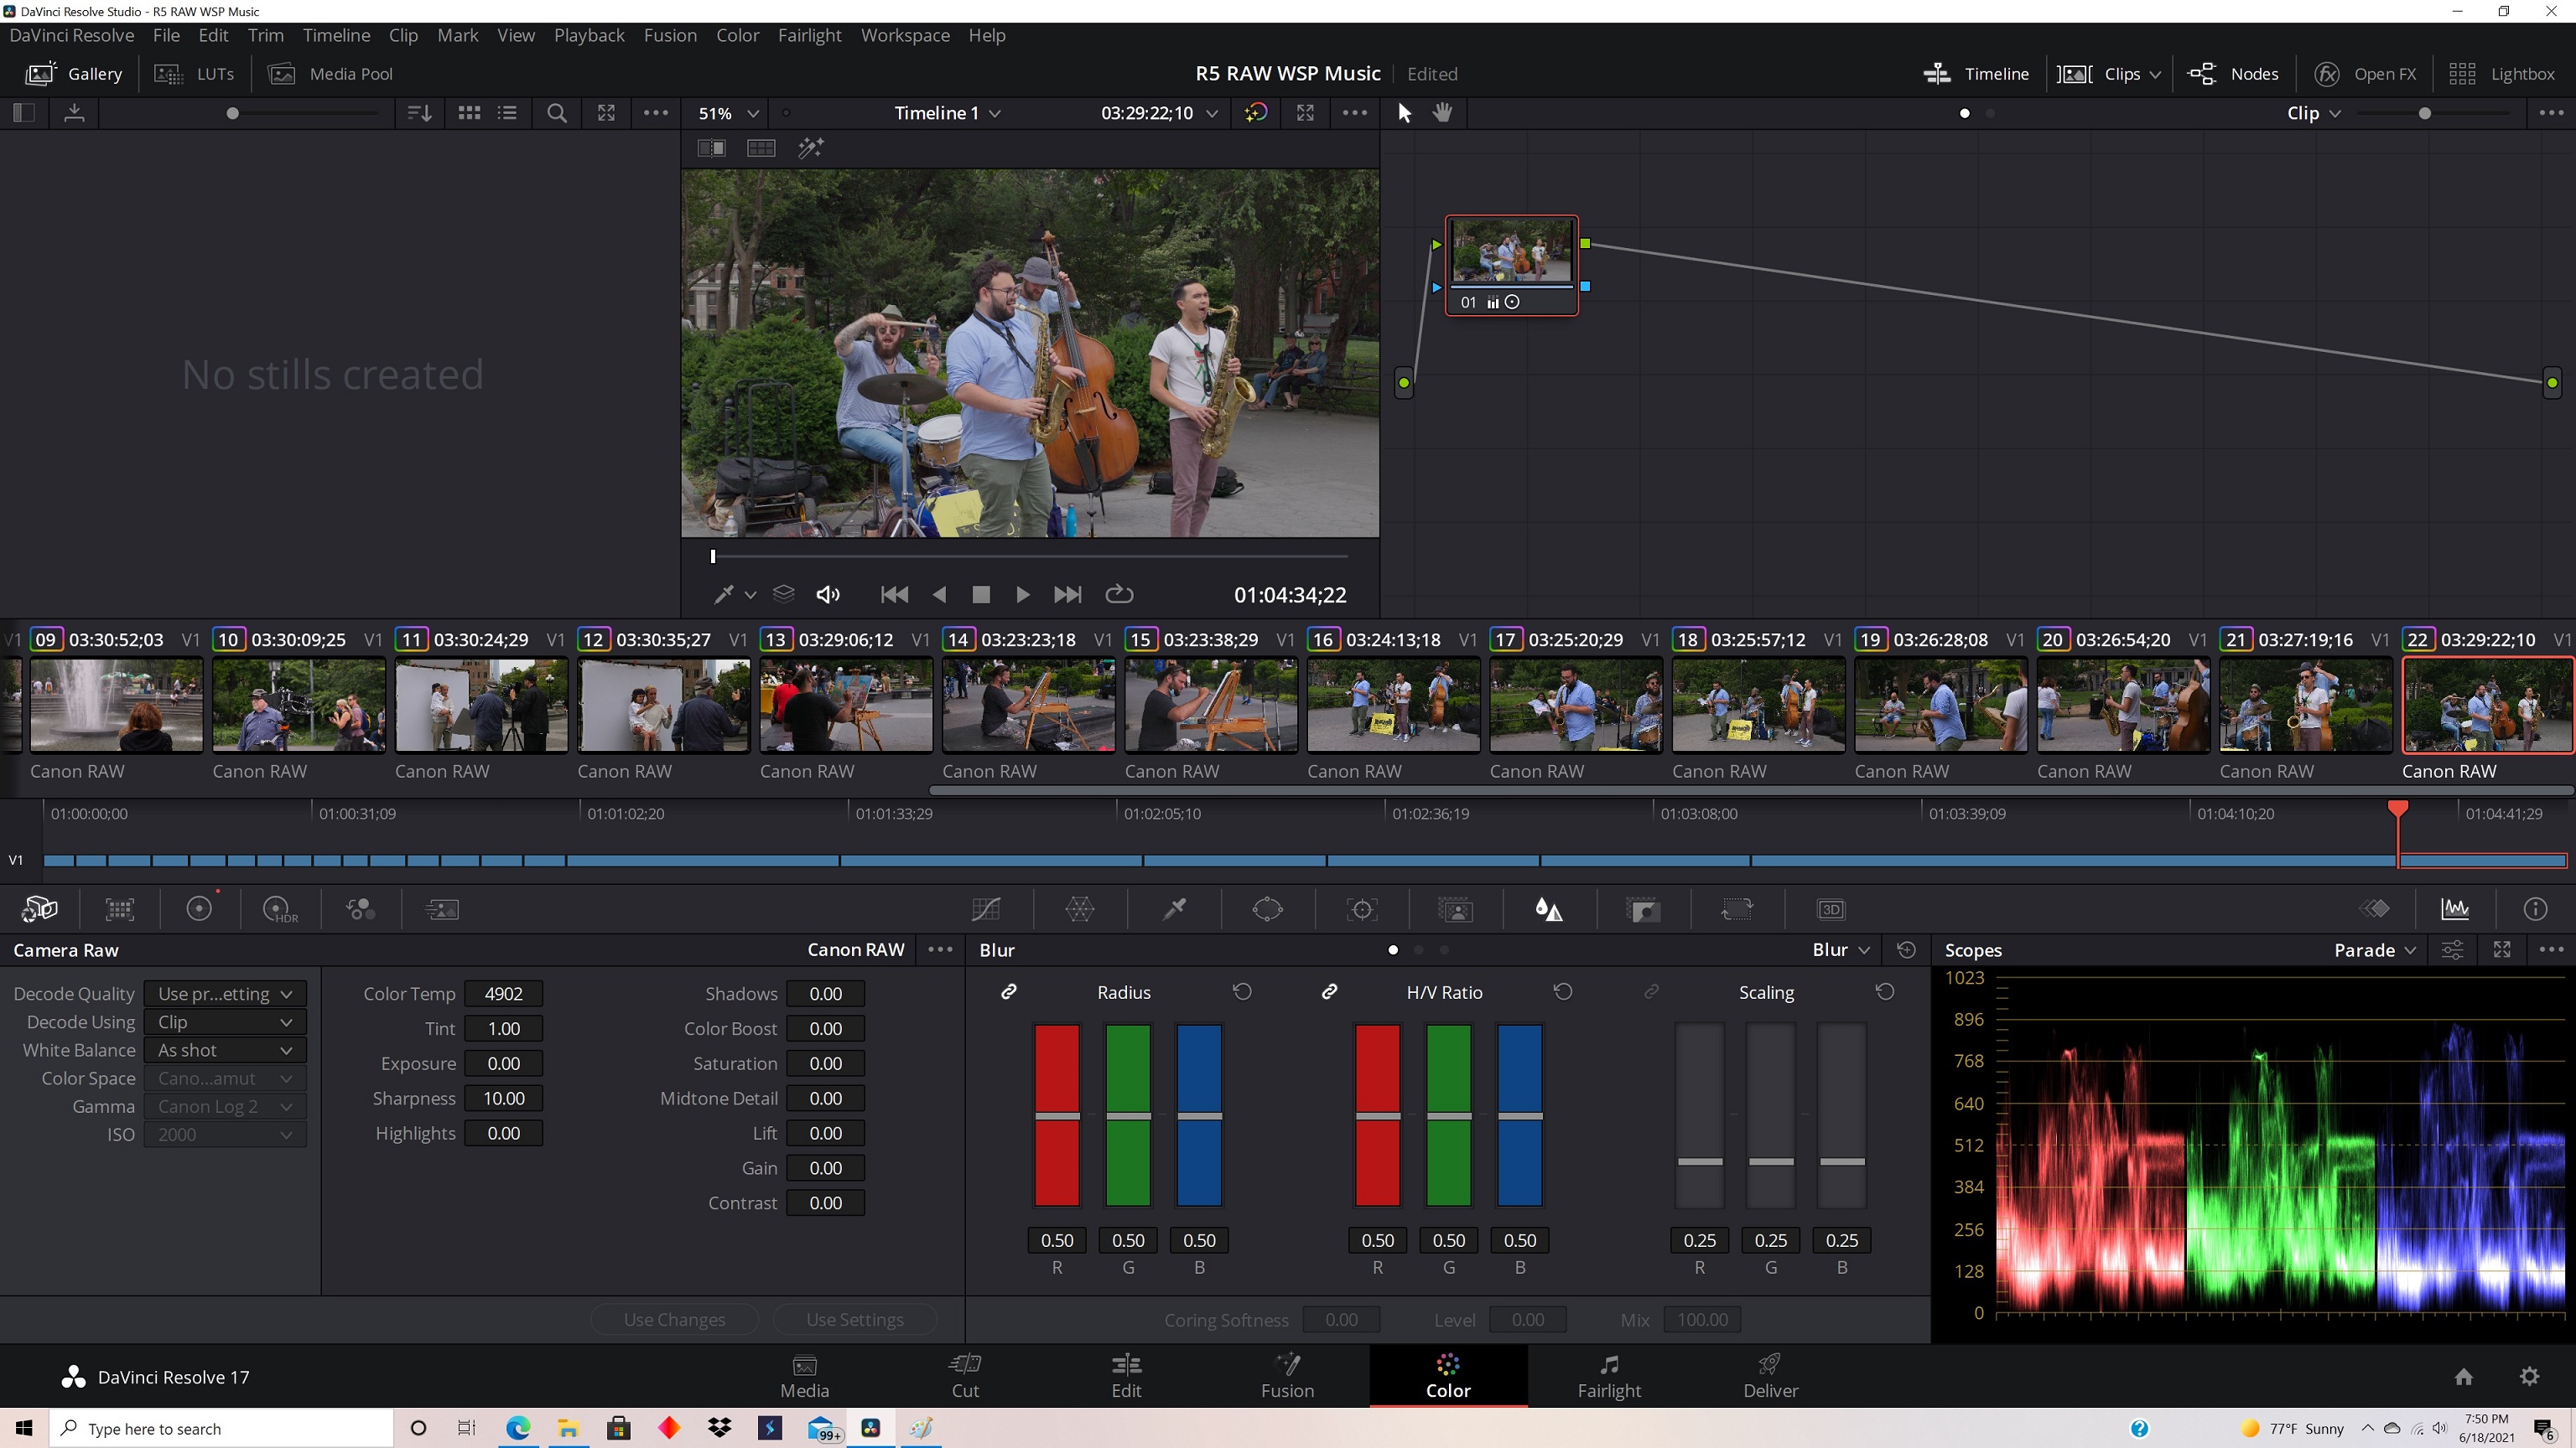Open the HDR color wheels palette

point(279,908)
